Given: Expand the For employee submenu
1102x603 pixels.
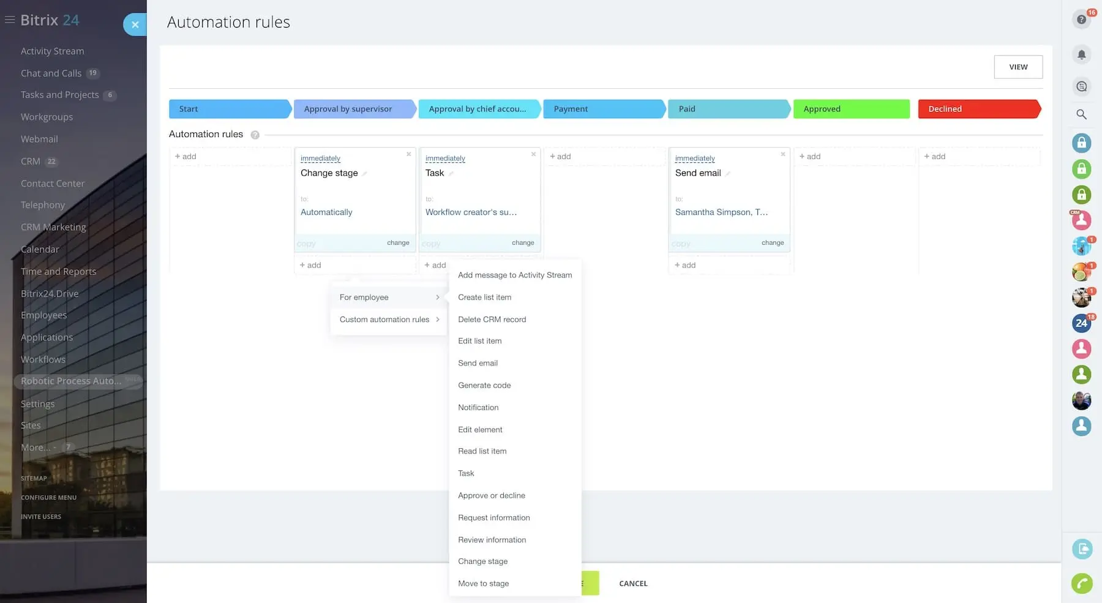Looking at the screenshot, I should click(388, 298).
